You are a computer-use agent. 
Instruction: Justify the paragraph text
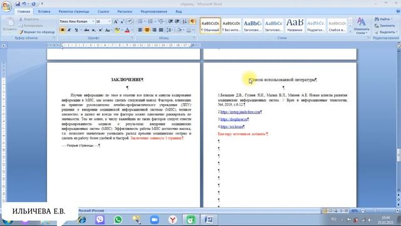[161, 30]
